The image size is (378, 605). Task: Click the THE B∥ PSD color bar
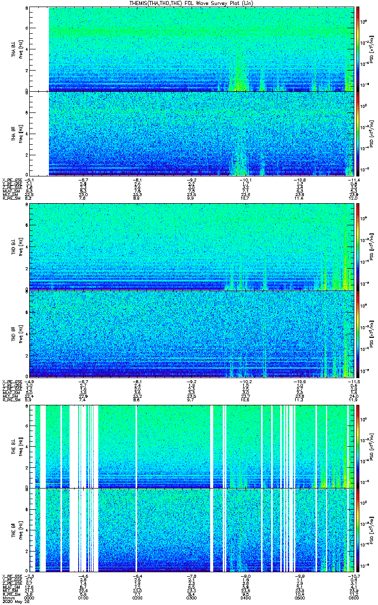(x=358, y=530)
